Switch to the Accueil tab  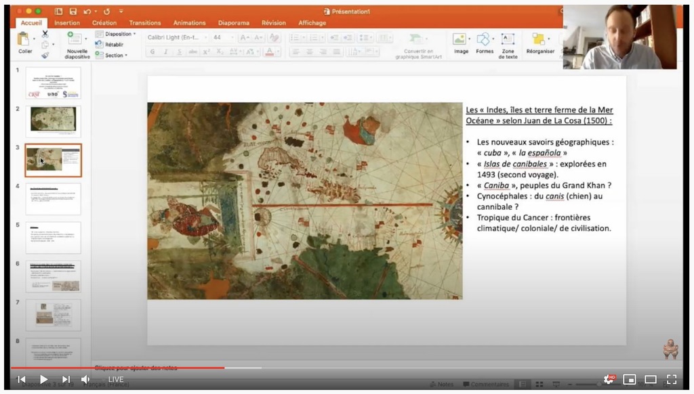pyautogui.click(x=31, y=22)
